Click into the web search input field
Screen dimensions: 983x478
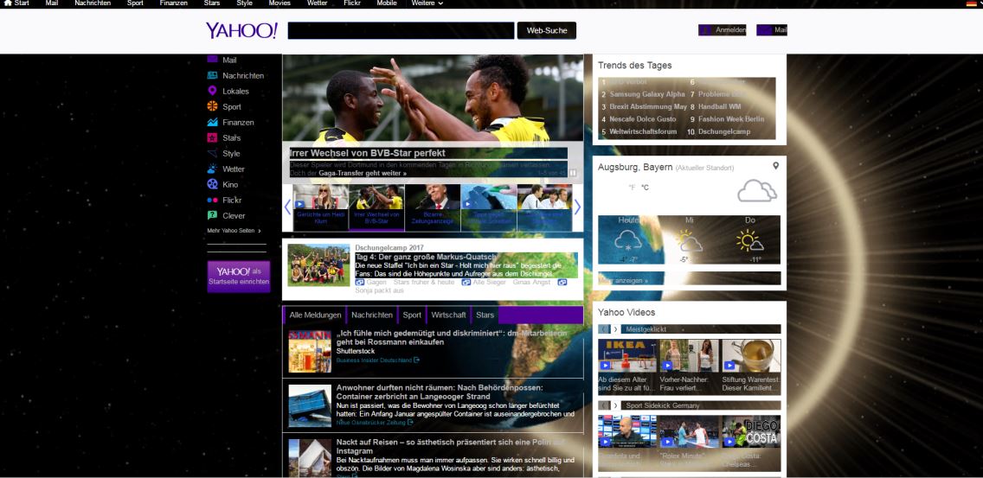point(402,30)
